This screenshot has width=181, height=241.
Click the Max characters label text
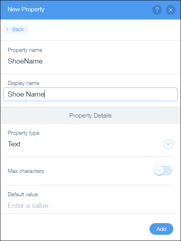(26, 171)
